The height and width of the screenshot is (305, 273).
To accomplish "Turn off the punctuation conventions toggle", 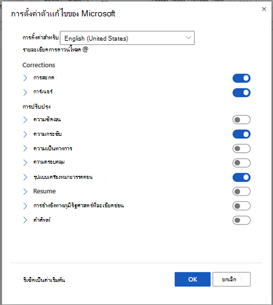I will coord(241,177).
